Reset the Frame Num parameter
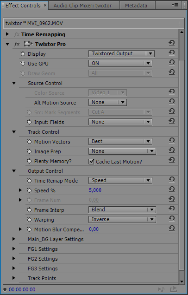The width and height of the screenshot is (188, 295). tap(171, 199)
